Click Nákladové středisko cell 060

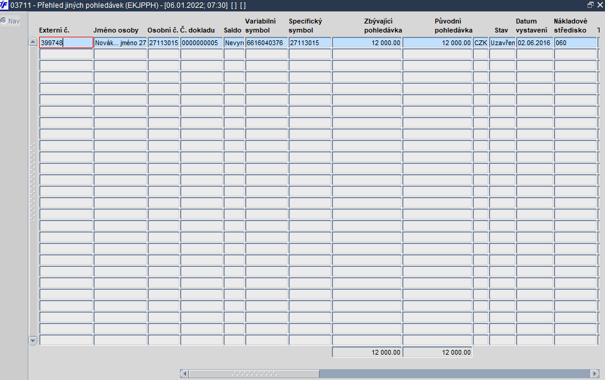point(575,43)
